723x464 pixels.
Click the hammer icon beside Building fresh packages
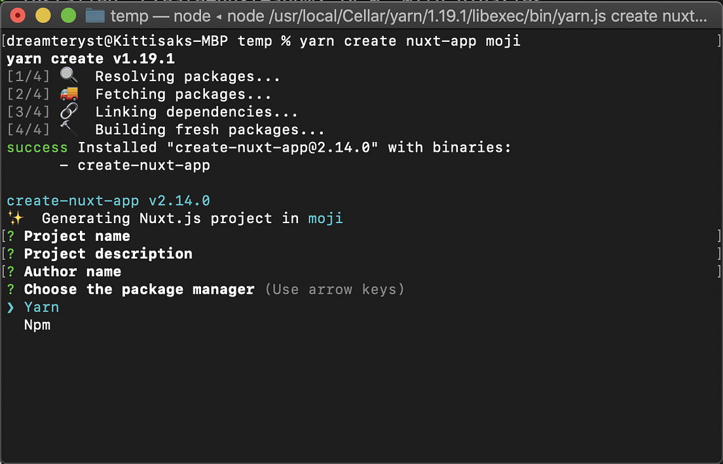(69, 127)
